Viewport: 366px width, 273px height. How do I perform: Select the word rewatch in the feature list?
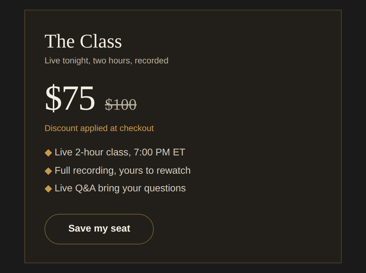point(174,170)
